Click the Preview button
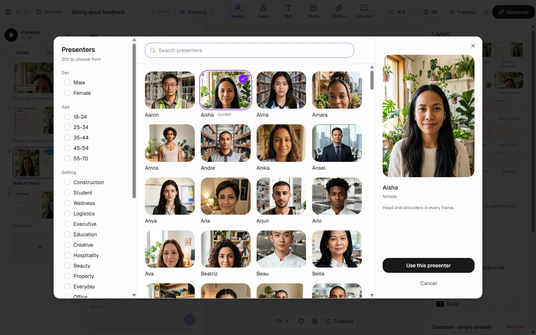536x335 pixels. 462,12
